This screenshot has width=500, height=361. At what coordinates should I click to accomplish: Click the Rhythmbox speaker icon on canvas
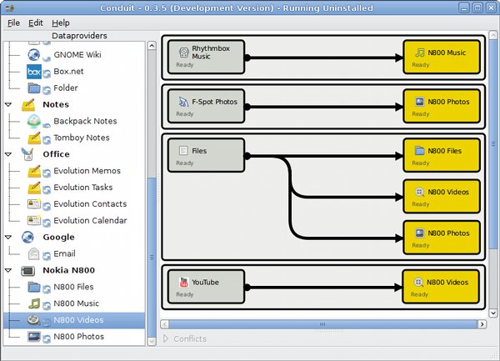184,53
